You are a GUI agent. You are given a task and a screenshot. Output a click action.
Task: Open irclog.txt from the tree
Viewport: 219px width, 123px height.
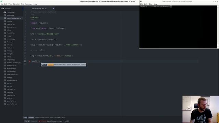tap(10, 54)
